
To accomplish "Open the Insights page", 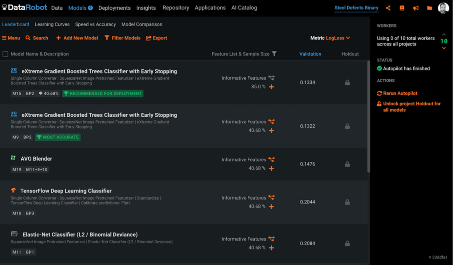I will pos(146,8).
